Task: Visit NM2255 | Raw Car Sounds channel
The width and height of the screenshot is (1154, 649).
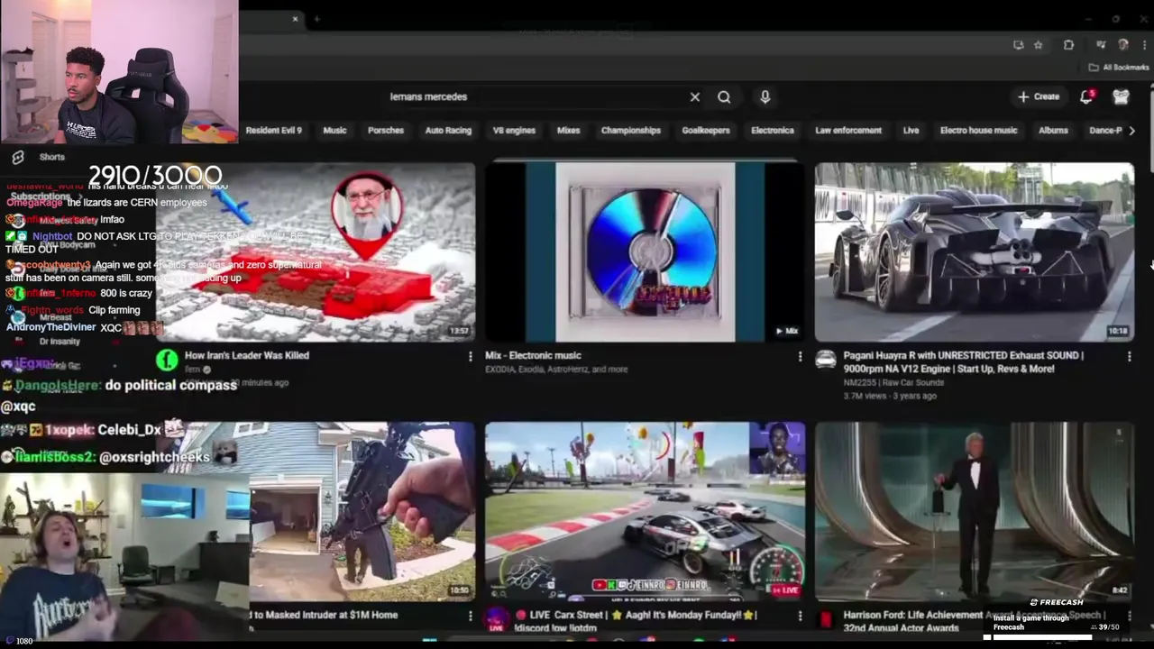Action: pyautogui.click(x=893, y=382)
